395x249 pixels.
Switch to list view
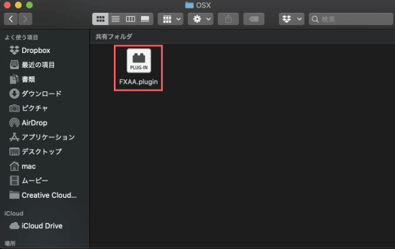[116, 19]
